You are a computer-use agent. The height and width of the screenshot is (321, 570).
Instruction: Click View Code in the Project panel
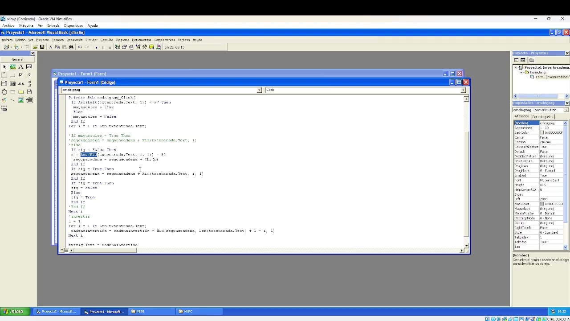coord(517,60)
